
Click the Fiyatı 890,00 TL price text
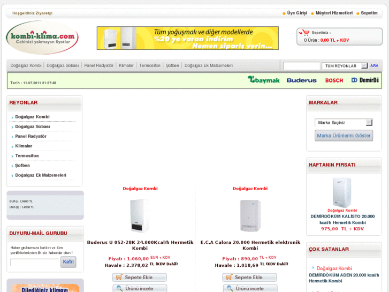tap(249, 258)
